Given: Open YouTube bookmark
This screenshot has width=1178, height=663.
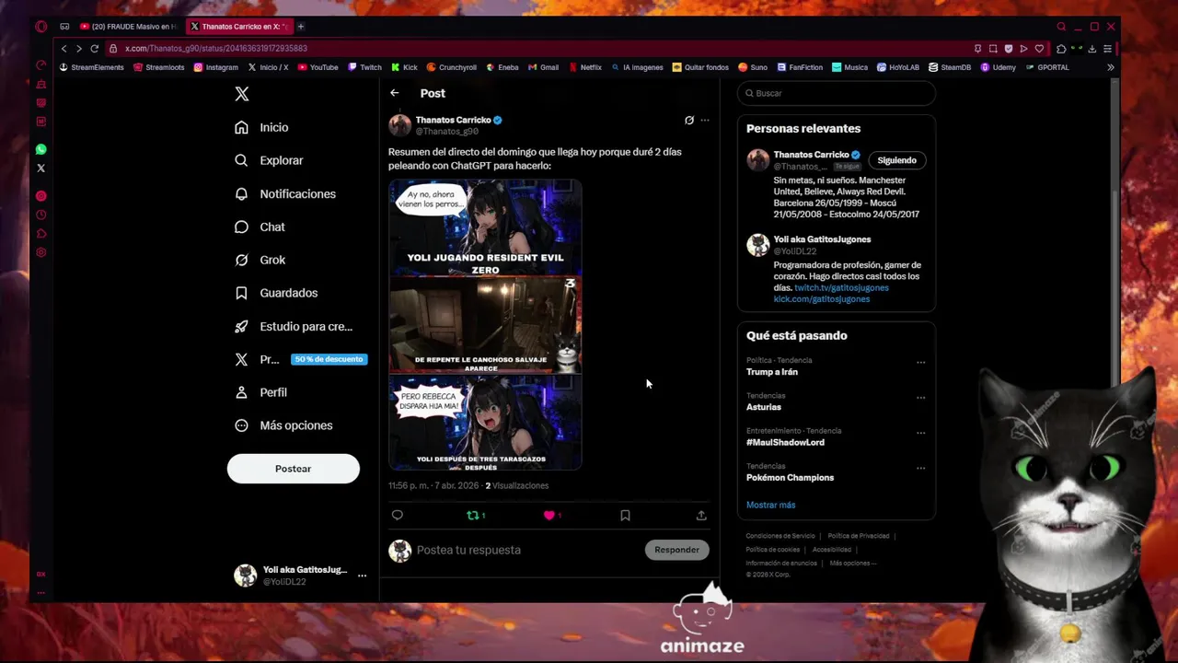Looking at the screenshot, I should (x=318, y=67).
